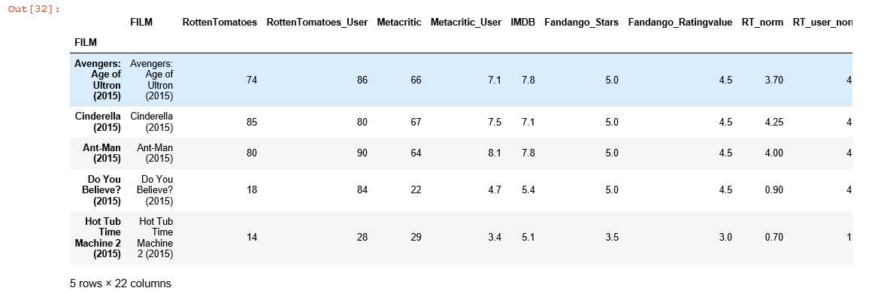
Task: Select the Metacritic_User value 8.1 cell
Action: pyautogui.click(x=495, y=153)
